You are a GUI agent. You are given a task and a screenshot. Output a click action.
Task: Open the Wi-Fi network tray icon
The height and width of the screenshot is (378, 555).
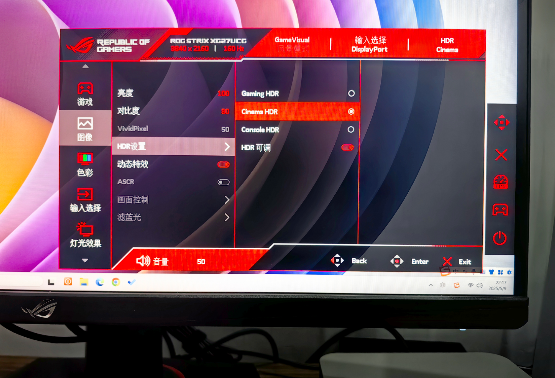[x=470, y=286]
